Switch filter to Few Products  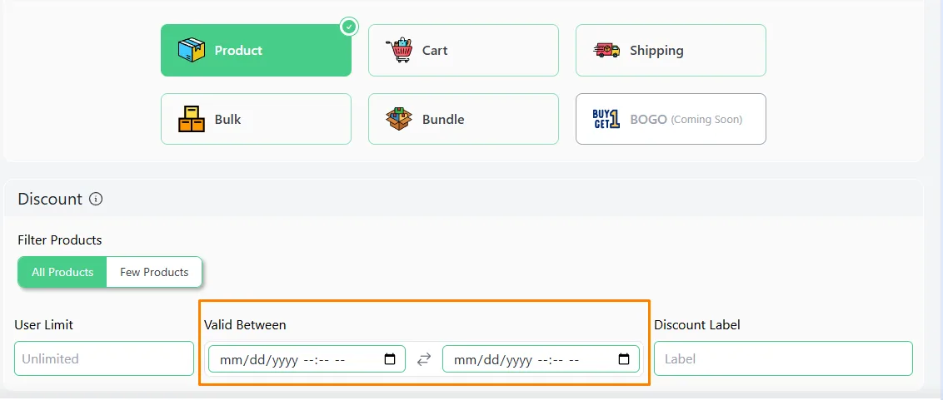click(x=154, y=272)
